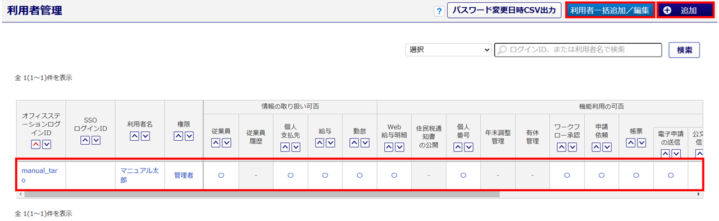The width and height of the screenshot is (719, 221).
Task: Sort 帳票 column ascending
Action: pos(631,143)
